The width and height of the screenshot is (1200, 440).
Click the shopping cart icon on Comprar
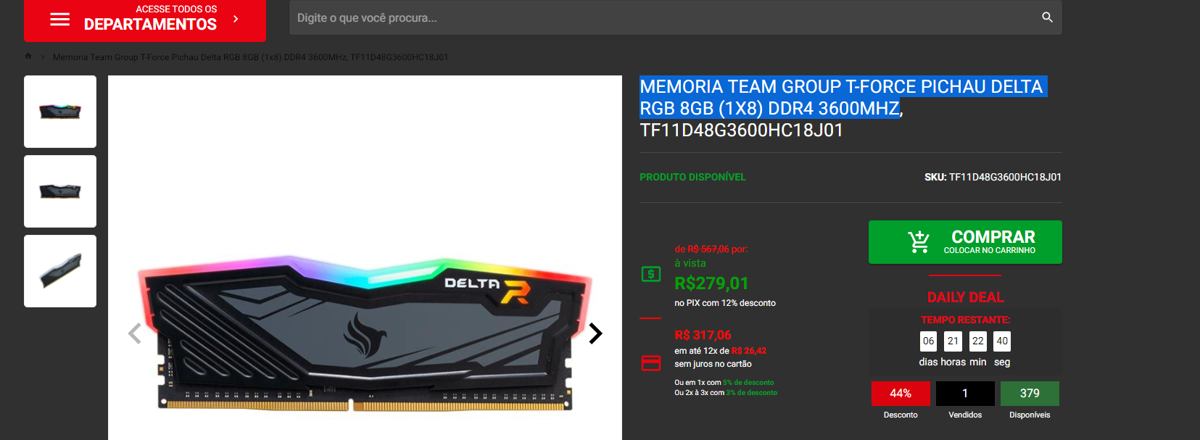coord(919,242)
